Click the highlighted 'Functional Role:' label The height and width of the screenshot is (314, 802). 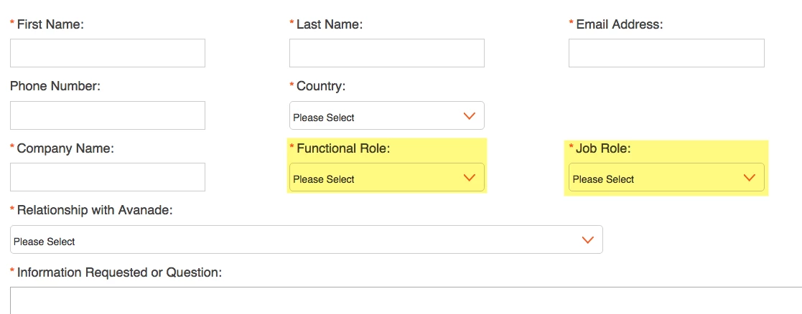point(348,148)
